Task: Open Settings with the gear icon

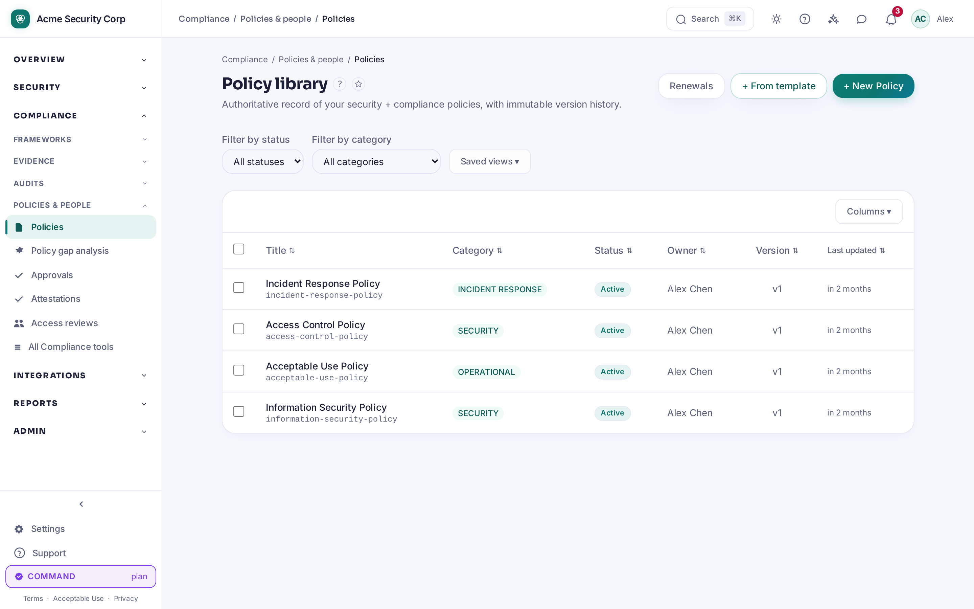Action: click(x=19, y=529)
